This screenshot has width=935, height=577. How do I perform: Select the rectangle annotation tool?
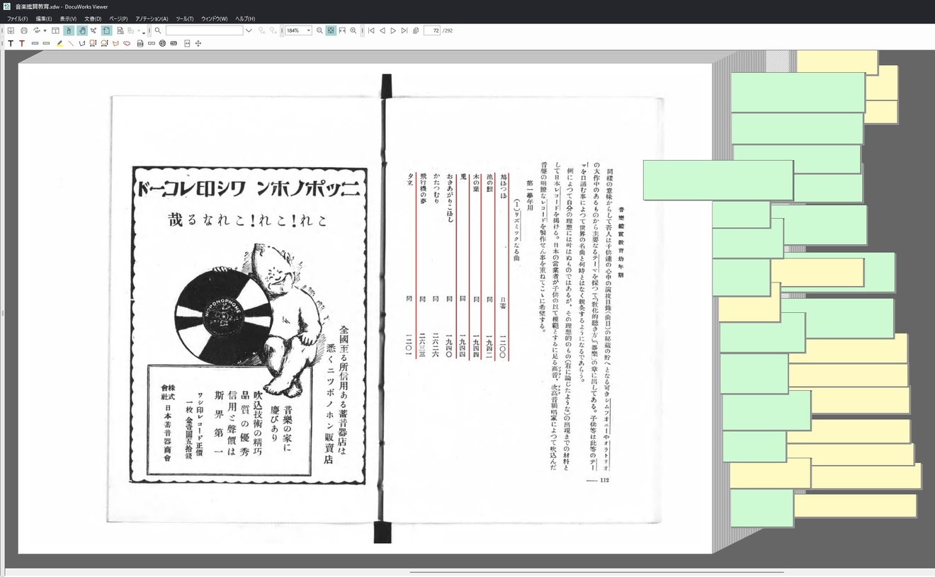click(x=93, y=43)
